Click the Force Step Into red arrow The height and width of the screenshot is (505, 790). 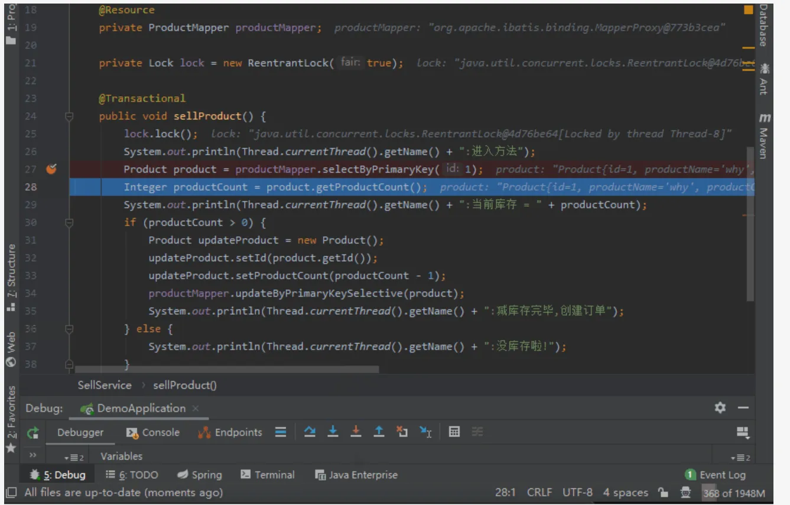tap(356, 432)
